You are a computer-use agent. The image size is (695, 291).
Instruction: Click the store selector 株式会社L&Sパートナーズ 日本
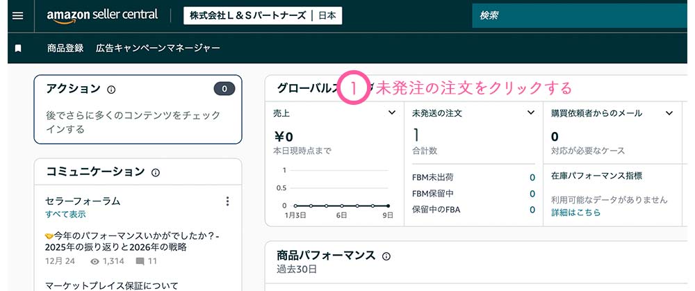(x=263, y=15)
